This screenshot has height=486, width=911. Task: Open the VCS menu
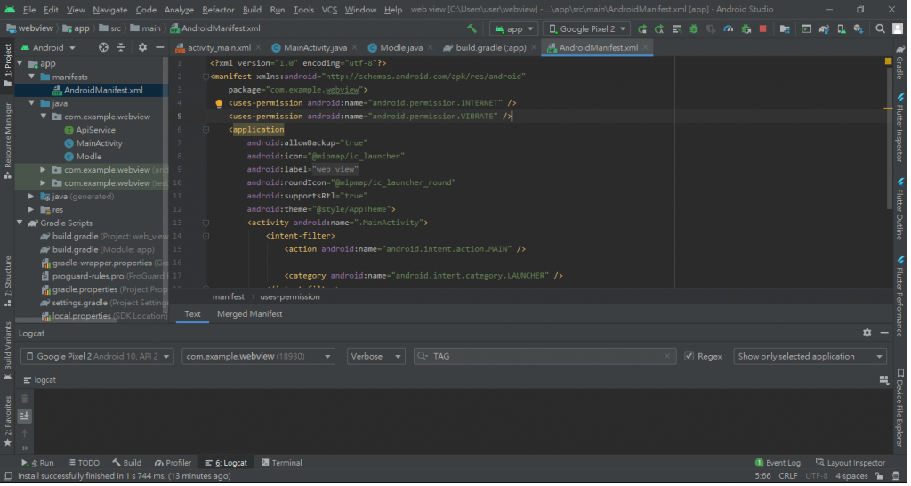331,10
